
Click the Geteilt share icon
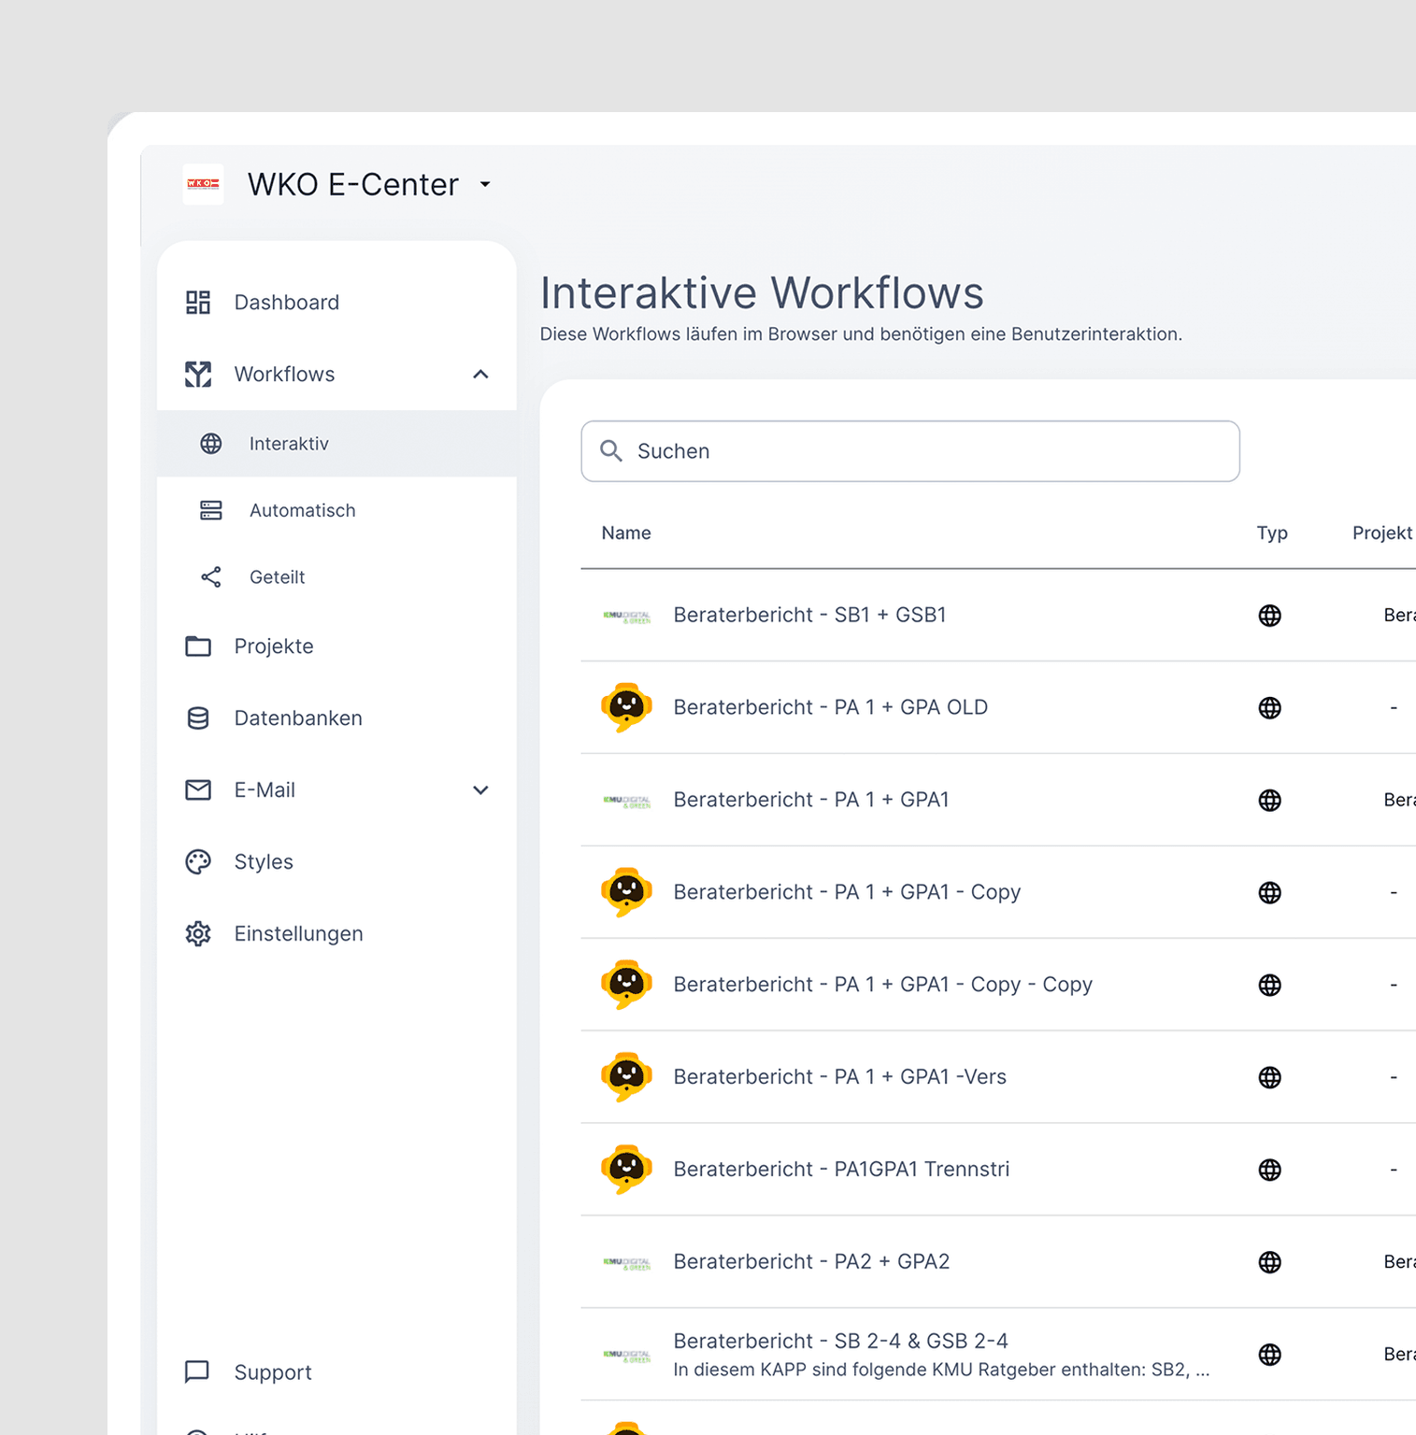(x=211, y=577)
